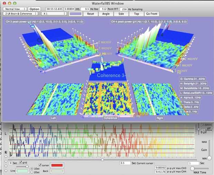Click the Reset view button
The height and width of the screenshot is (175, 214).
[91, 14]
